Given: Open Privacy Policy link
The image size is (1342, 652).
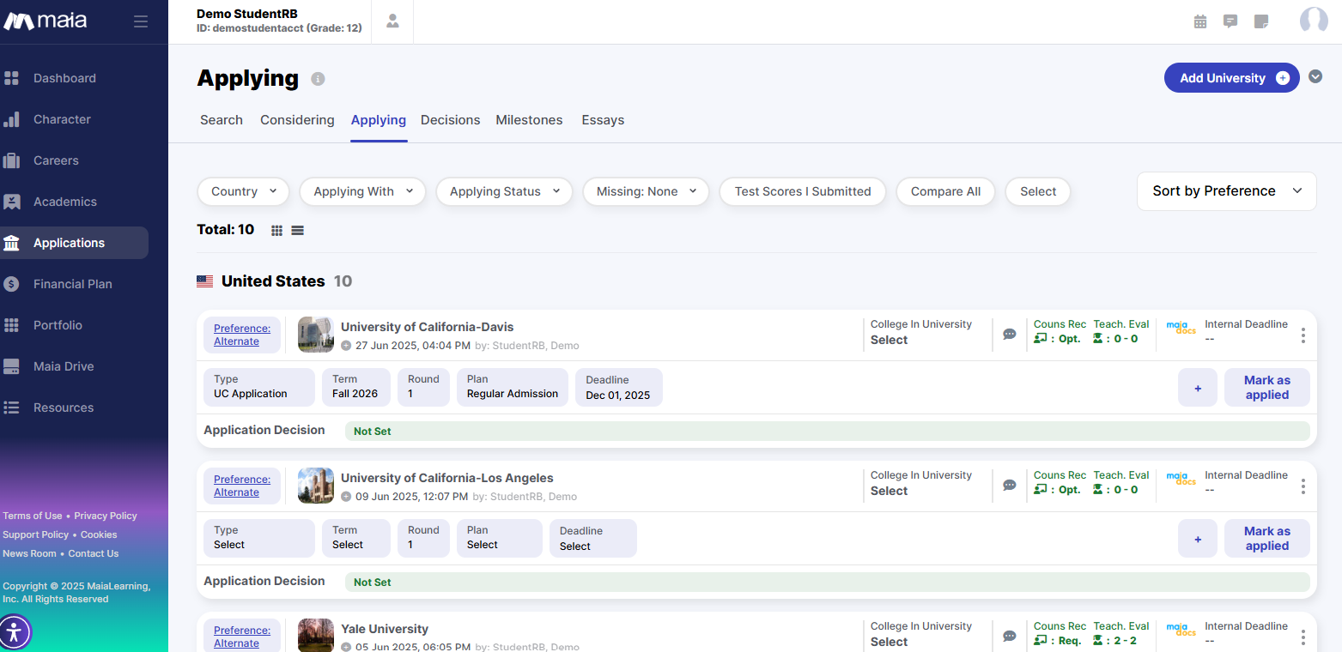Looking at the screenshot, I should point(106,516).
